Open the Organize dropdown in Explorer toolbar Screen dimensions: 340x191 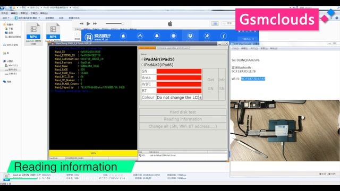[x=6, y=18]
